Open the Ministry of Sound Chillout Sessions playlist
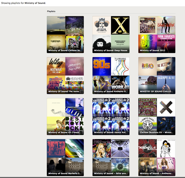185x178 pixels. click(65, 34)
